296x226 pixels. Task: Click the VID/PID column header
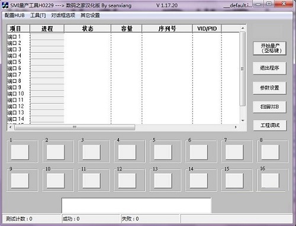[207, 28]
